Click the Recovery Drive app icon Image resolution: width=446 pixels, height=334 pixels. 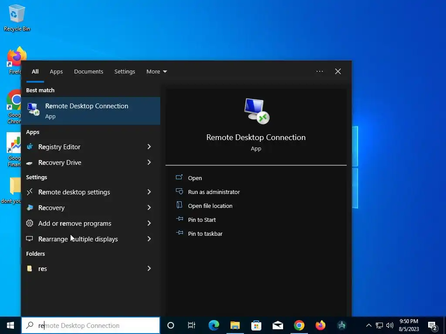30,163
